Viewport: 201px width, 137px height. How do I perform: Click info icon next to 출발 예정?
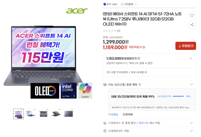pyautogui.click(x=140, y=85)
